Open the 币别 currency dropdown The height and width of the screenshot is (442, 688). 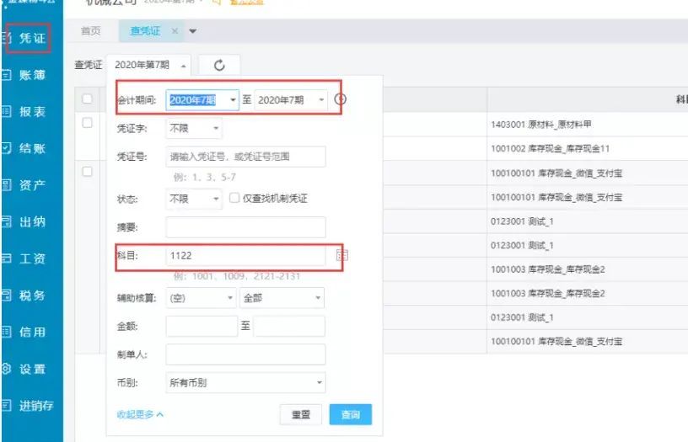(245, 382)
